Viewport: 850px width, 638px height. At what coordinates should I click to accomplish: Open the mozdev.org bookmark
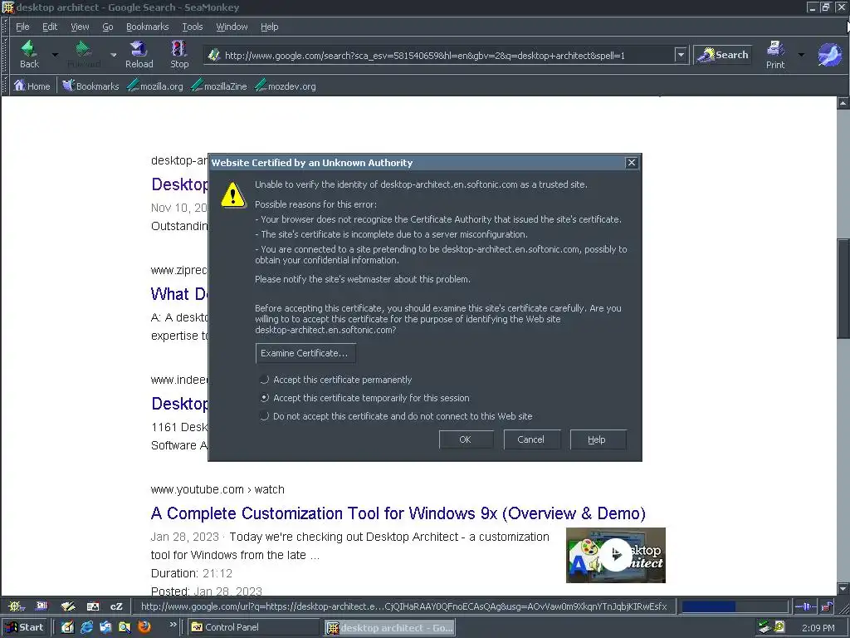(286, 86)
